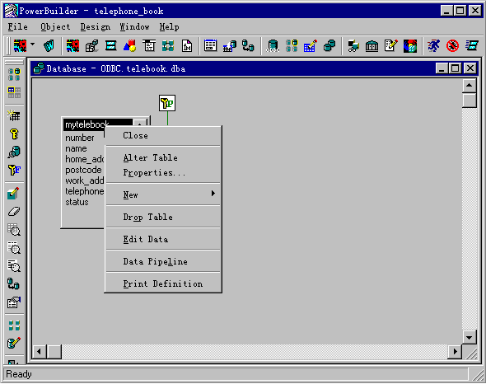The width and height of the screenshot is (486, 384).
Task: Click the primary key icon in sidebar
Action: (14, 134)
